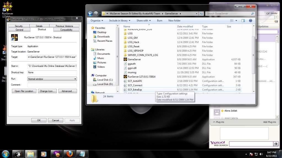Click the Windows Start orb

tap(6, 154)
